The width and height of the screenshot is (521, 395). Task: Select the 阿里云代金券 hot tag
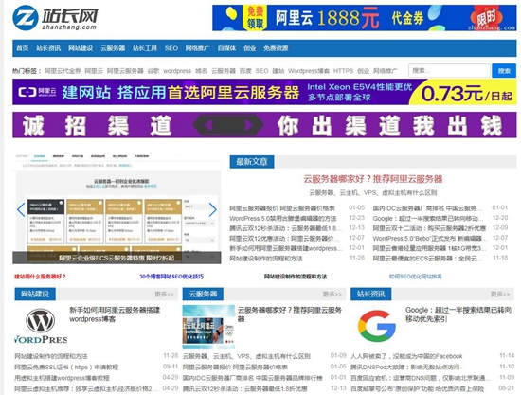pyautogui.click(x=63, y=71)
